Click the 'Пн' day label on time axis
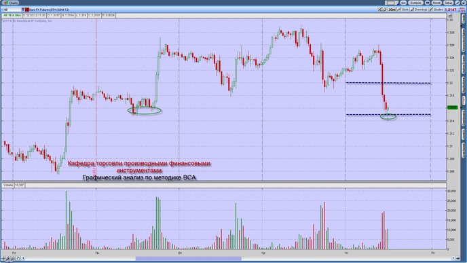The height and width of the screenshot is (263, 467). (97, 253)
